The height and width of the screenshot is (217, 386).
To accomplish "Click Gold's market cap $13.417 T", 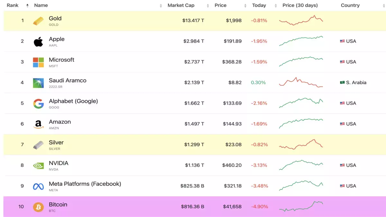I will click(x=193, y=21).
